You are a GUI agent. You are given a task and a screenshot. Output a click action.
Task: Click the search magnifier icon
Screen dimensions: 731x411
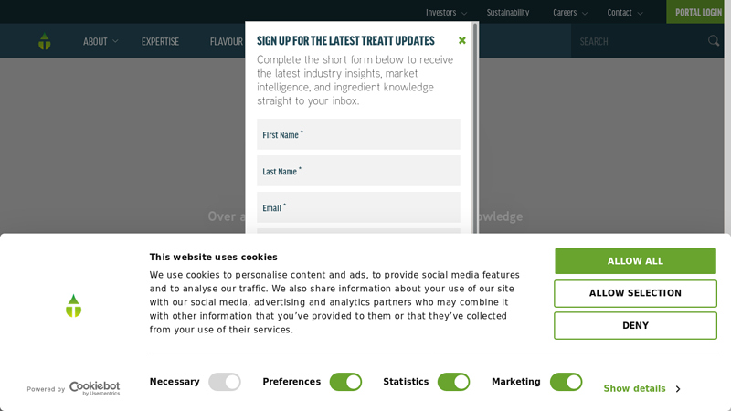[714, 41]
